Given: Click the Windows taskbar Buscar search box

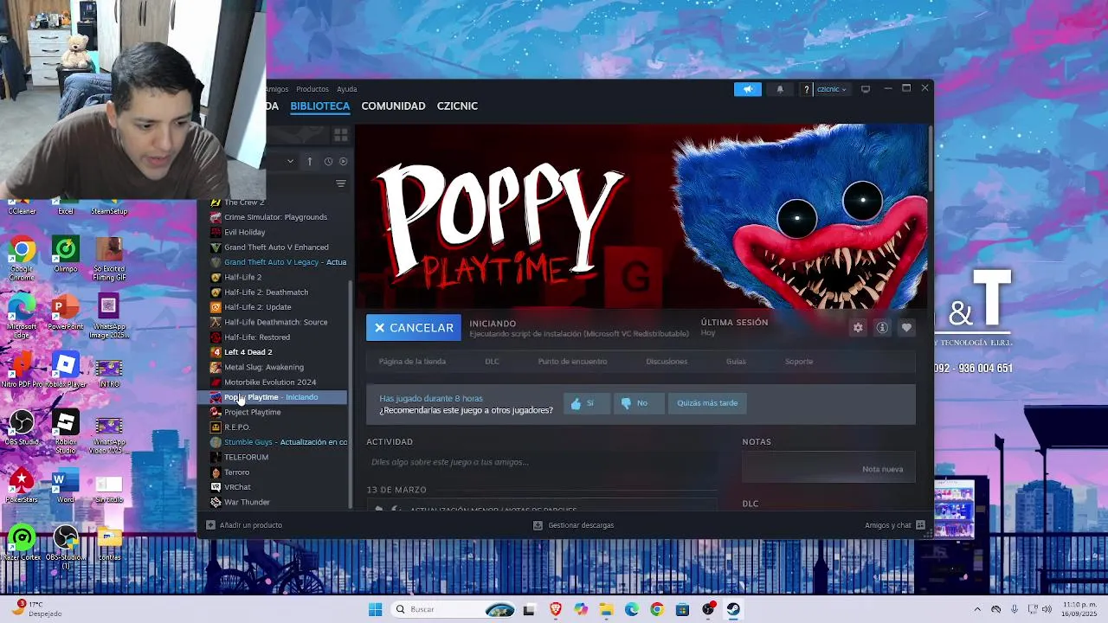Looking at the screenshot, I should click(454, 609).
